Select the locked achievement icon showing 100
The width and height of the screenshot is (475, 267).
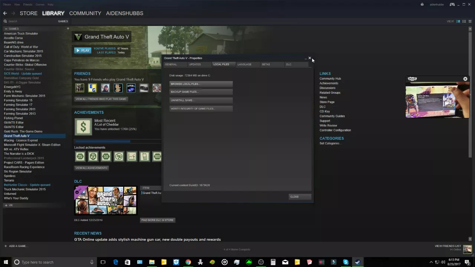tap(157, 156)
